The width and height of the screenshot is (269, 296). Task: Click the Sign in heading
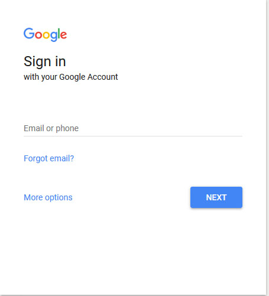tap(45, 61)
